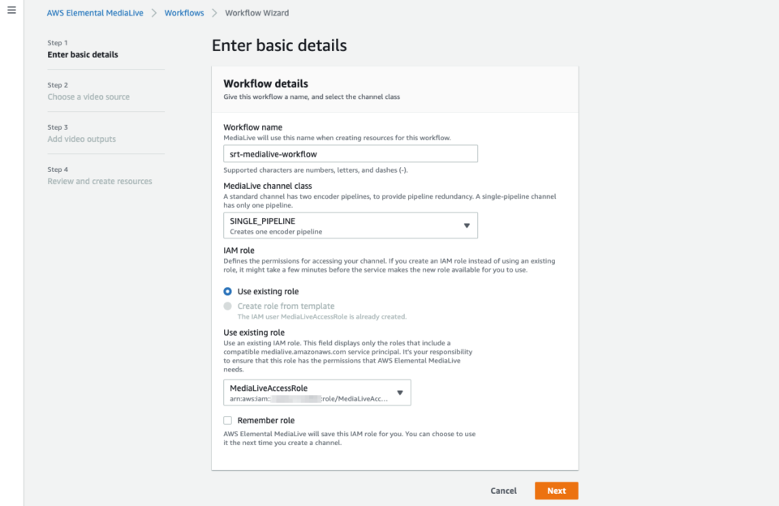Open the MediaLive channel class dropdown
The image size is (779, 506).
350,225
